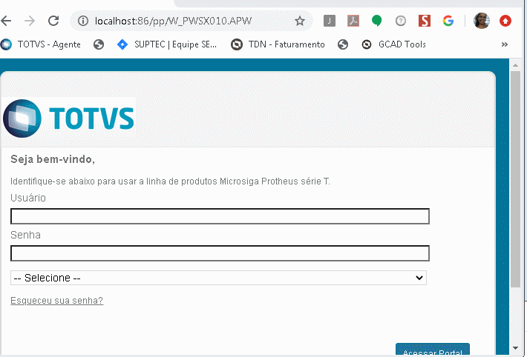Screen dimensions: 527x357
Task: Click the page scrollbar down arrow
Action: tap(515, 348)
